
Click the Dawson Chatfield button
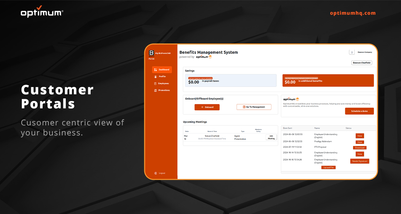tap(362, 63)
